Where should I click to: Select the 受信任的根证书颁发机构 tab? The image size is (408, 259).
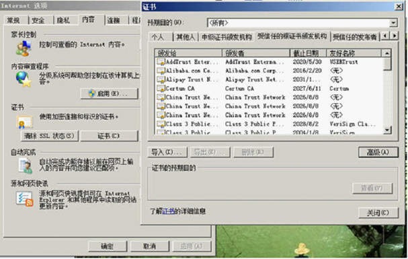click(x=292, y=36)
